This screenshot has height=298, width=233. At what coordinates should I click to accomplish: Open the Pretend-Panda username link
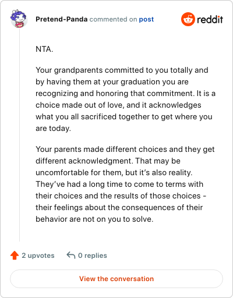[62, 19]
